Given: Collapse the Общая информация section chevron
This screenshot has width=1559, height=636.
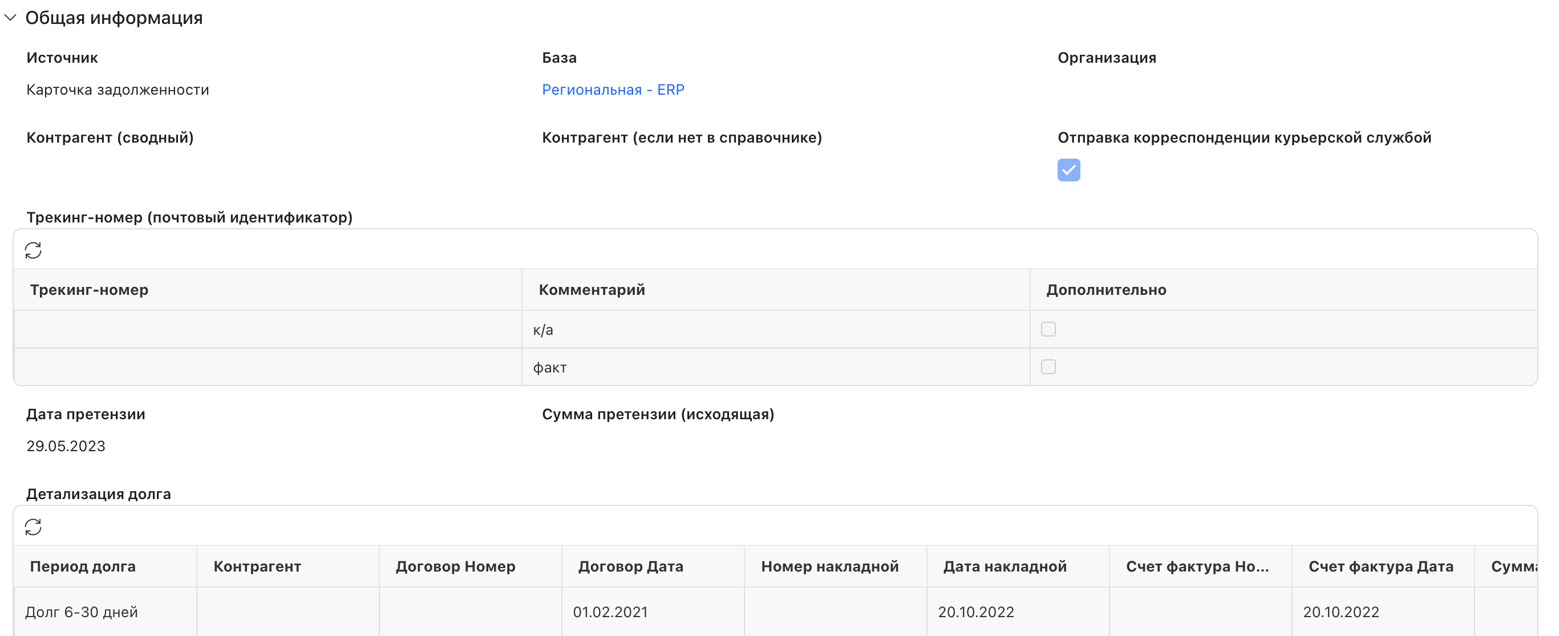Looking at the screenshot, I should (10, 18).
